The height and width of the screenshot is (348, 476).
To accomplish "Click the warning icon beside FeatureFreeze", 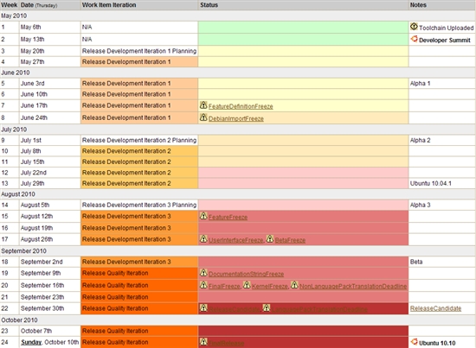I will (x=203, y=216).
